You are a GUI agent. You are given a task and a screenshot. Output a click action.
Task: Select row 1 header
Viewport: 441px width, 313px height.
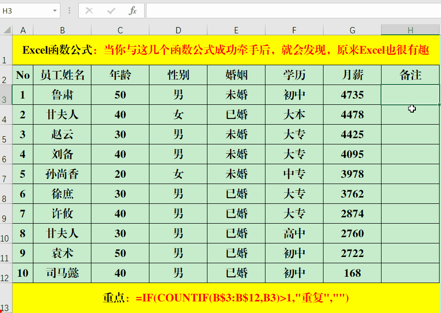(x=6, y=50)
